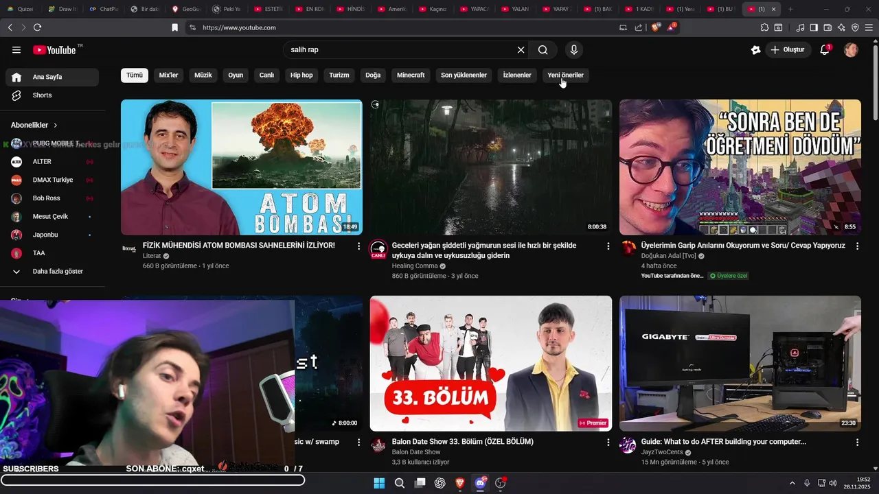
Task: Start voice search with the microphone
Action: pos(574,50)
